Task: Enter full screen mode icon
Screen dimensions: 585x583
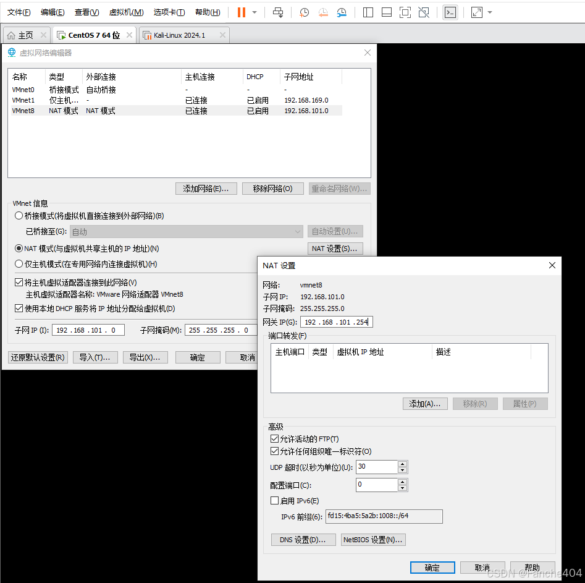Action: (405, 12)
